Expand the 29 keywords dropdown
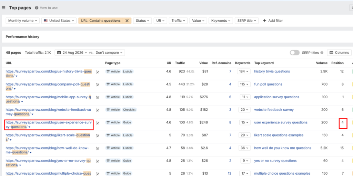This screenshot has width=353, height=176. [244, 135]
